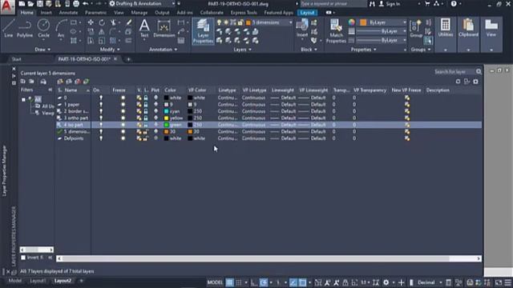Screen dimensions: 513x288
Task: Expand the Modify panel dropdown
Action: (110, 50)
